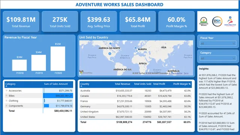This screenshot has height=135, width=240.
Task: Click the Components sales data bar
Action: [46, 106]
